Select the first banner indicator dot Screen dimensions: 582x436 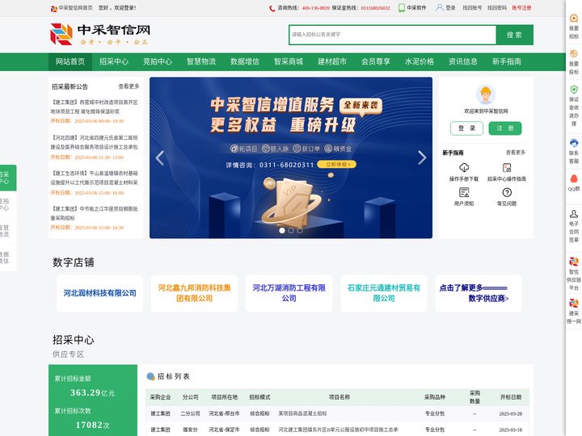coord(282,231)
